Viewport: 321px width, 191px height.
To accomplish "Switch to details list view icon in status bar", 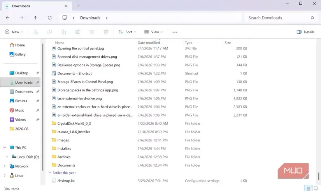I will click(308, 188).
